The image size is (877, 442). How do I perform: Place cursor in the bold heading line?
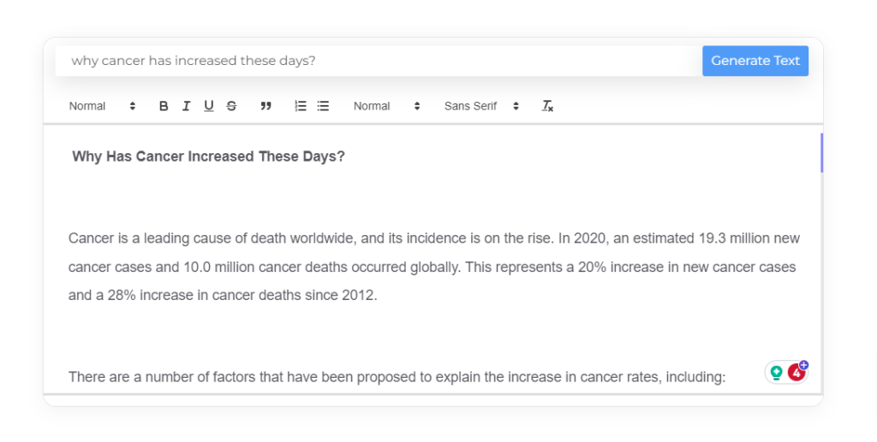208,156
